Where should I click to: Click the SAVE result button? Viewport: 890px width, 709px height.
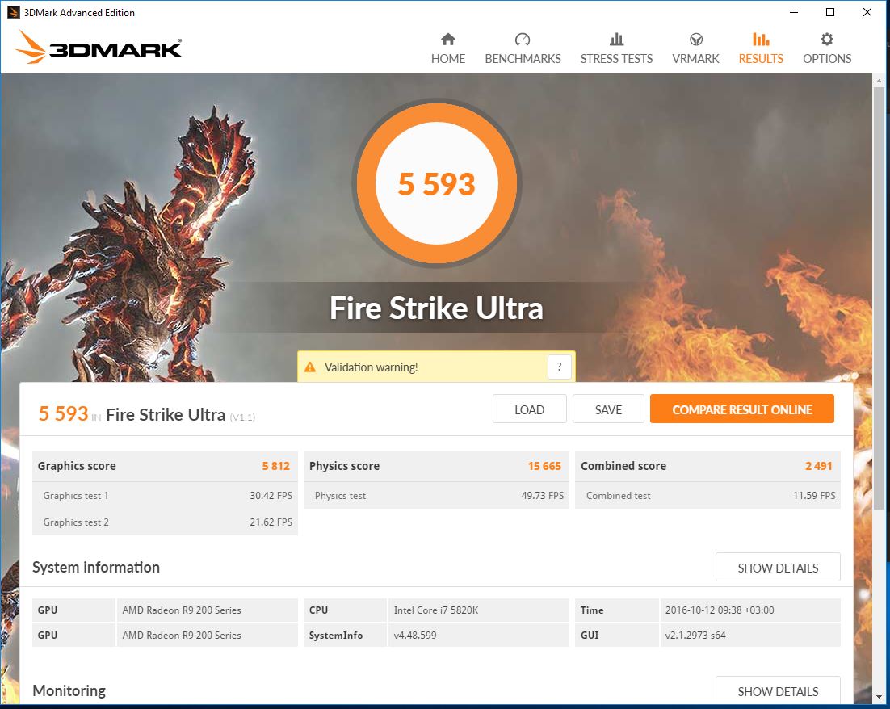[608, 409]
